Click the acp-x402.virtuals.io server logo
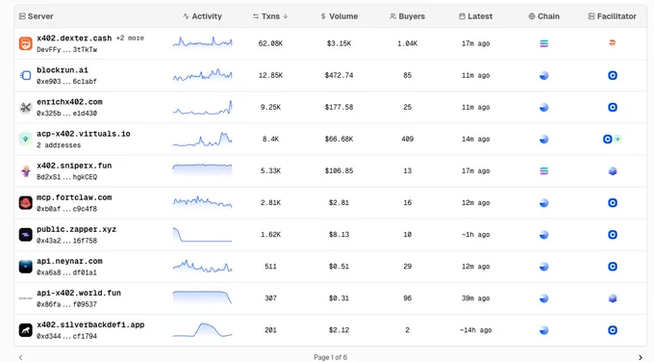The height and width of the screenshot is (362, 654). (x=25, y=139)
